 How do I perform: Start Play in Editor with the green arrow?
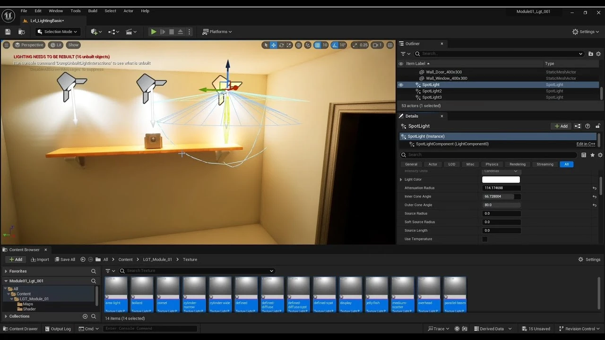pos(154,32)
